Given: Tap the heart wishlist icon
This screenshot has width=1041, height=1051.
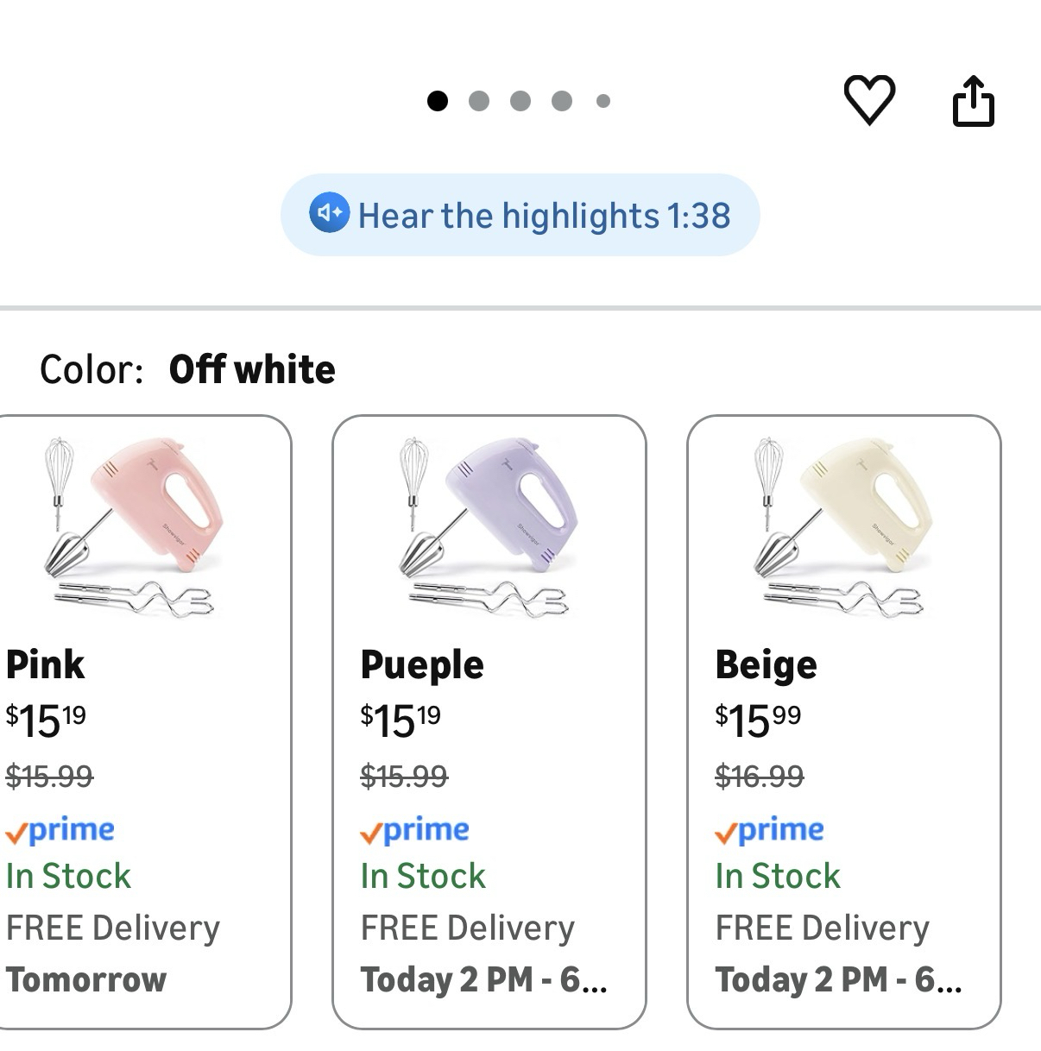Looking at the screenshot, I should 868,100.
